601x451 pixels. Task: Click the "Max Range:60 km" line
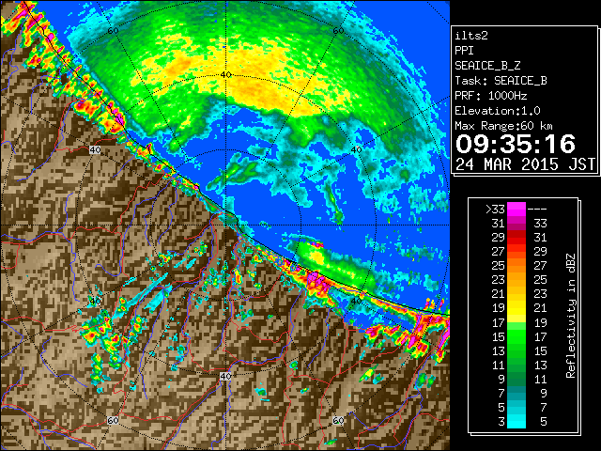tap(503, 126)
